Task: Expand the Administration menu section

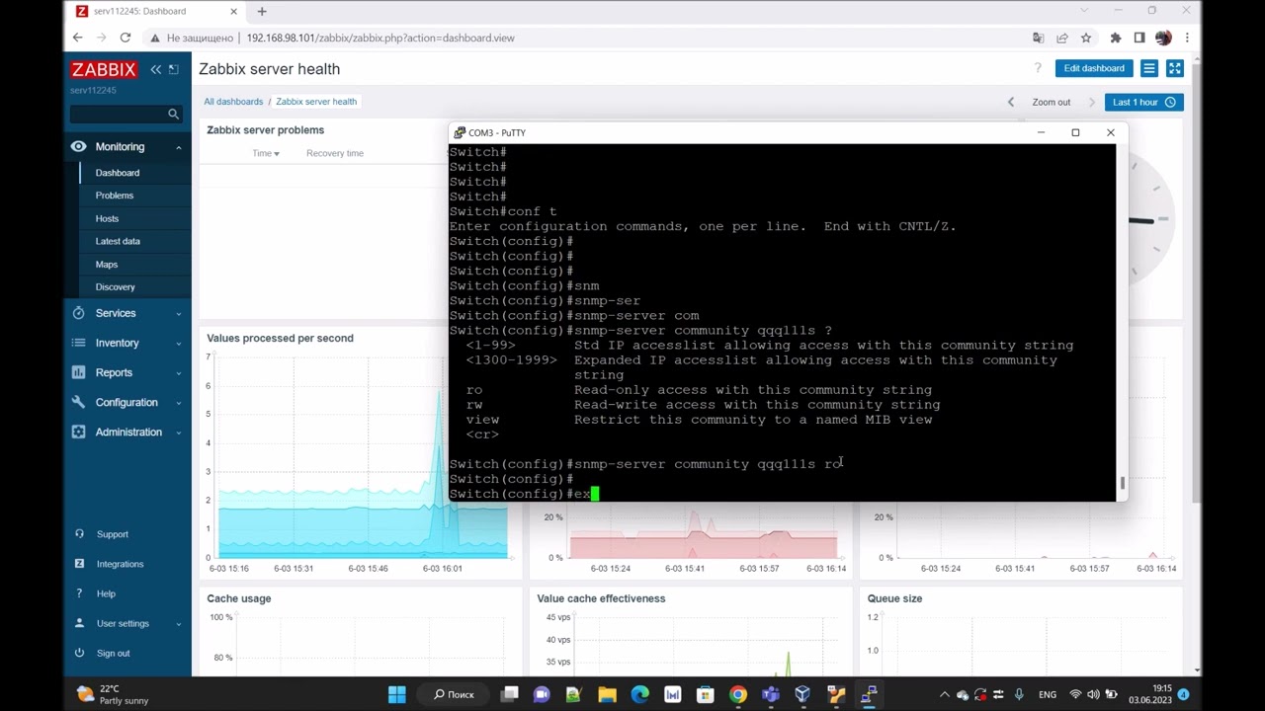Action: click(127, 432)
